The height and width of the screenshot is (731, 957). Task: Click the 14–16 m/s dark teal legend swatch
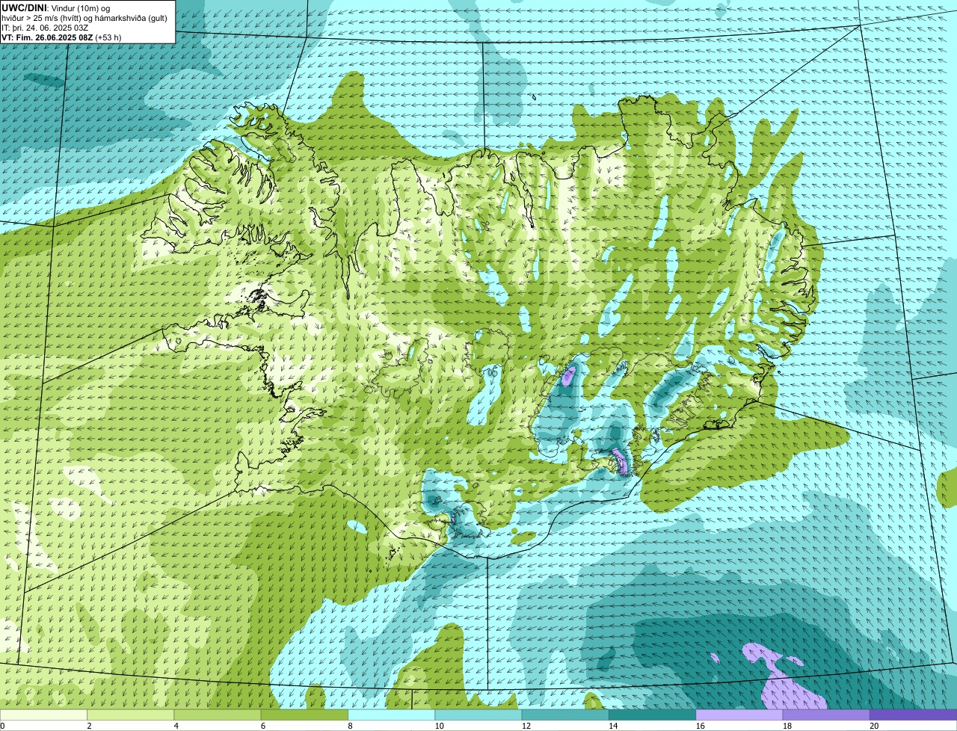point(652,715)
